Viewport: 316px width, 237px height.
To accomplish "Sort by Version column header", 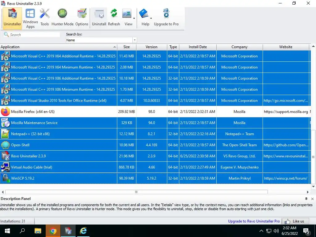I will click(x=152, y=47).
